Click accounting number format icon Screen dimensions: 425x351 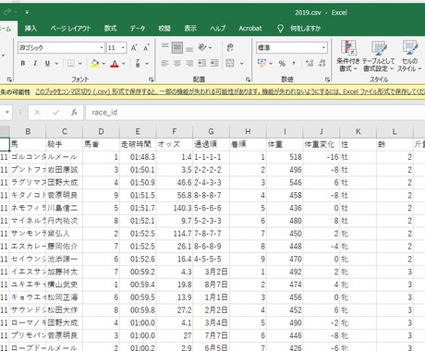261,63
